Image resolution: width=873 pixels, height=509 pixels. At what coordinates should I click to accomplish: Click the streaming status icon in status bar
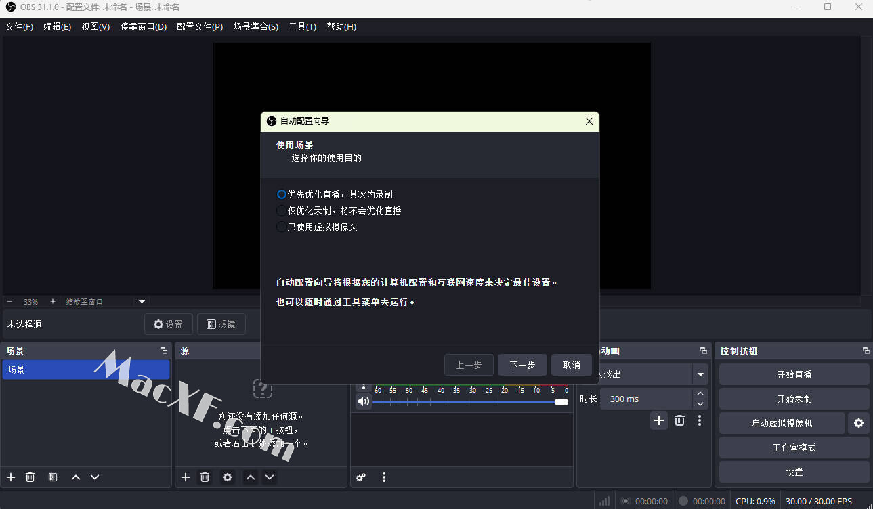coord(625,501)
